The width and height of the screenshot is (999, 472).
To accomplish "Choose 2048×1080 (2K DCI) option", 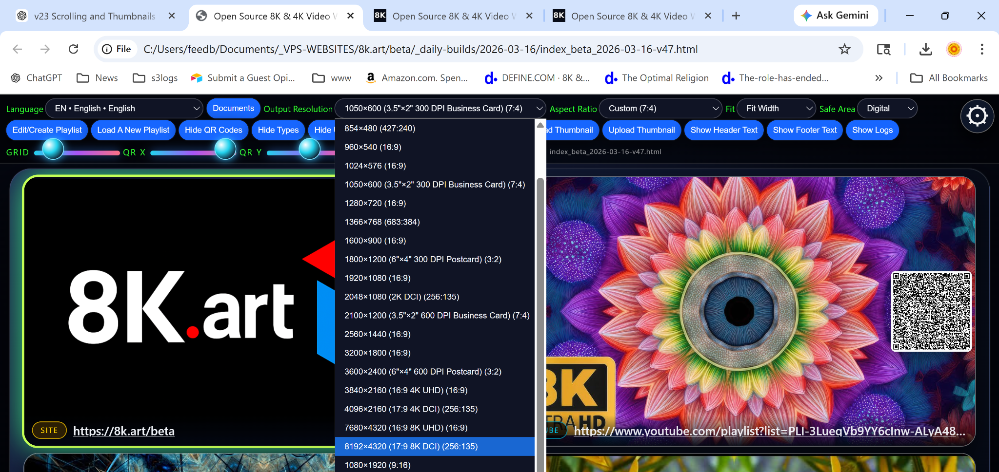I will [435, 297].
